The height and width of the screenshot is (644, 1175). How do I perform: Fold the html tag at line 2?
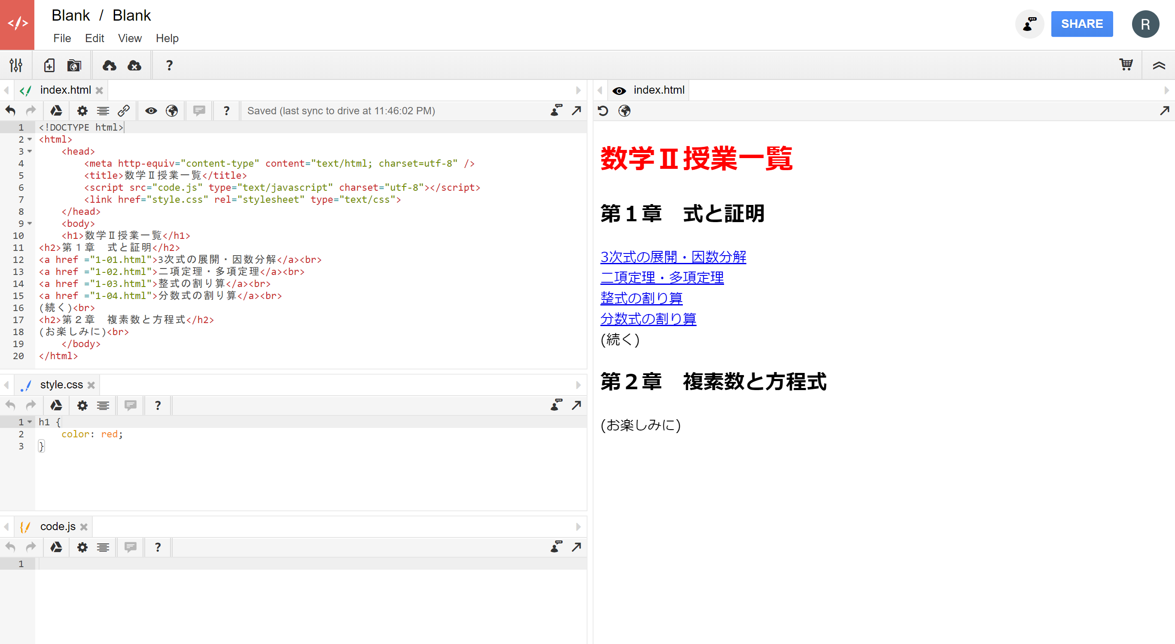coord(30,139)
